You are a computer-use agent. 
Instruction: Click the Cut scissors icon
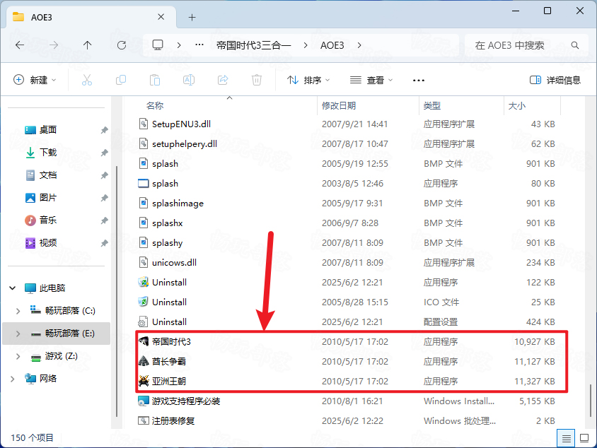87,80
